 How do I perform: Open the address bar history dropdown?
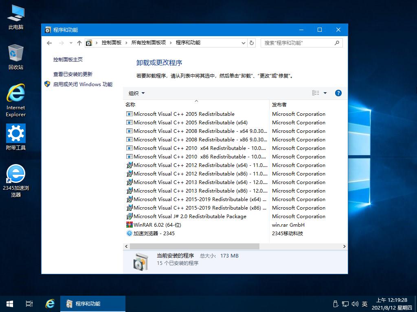pyautogui.click(x=243, y=43)
